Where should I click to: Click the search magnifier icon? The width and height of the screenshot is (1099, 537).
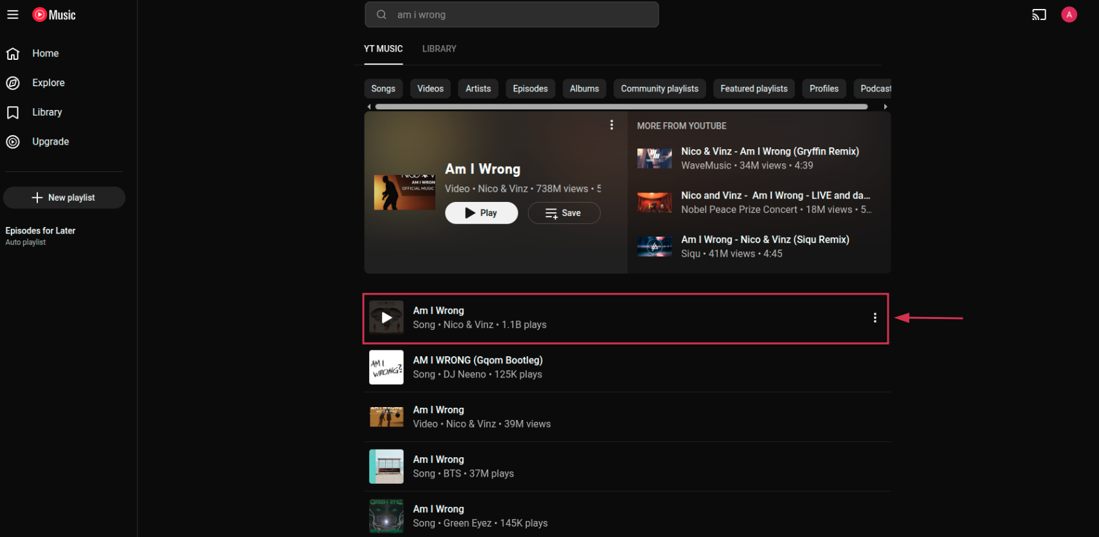(x=381, y=15)
